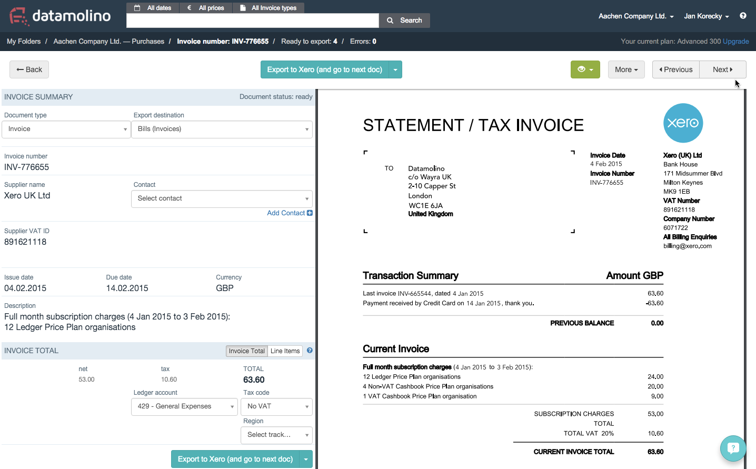Open the help question mark in the top bar
Viewport: 756px width, 469px height.
pos(743,16)
